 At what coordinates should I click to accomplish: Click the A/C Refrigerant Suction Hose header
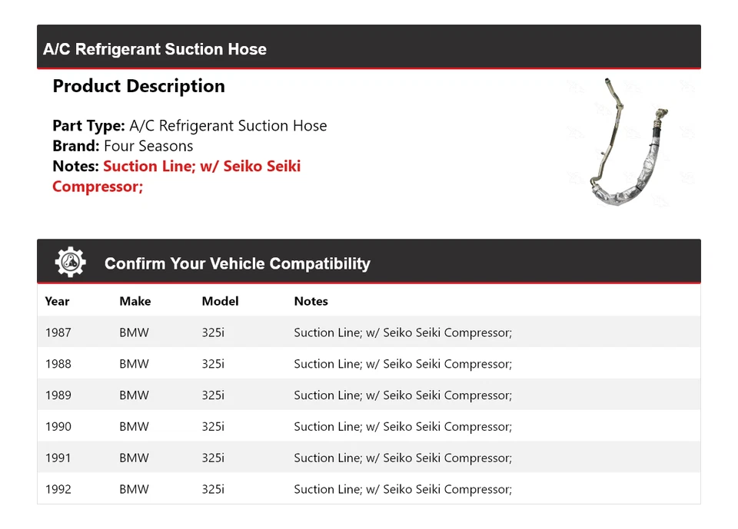coord(155,49)
